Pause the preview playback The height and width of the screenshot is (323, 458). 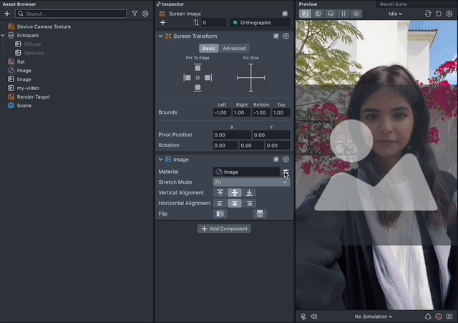[x=343, y=14]
